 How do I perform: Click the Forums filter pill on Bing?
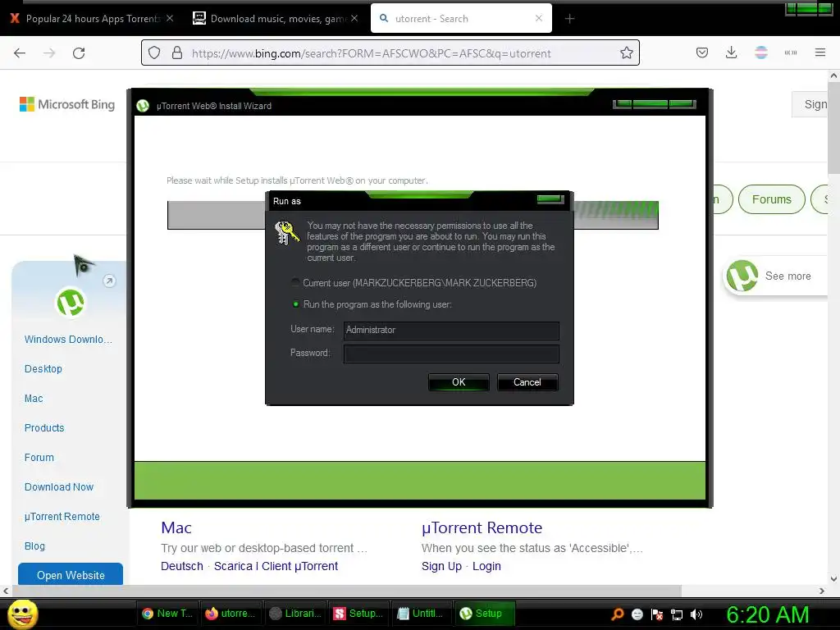[771, 199]
